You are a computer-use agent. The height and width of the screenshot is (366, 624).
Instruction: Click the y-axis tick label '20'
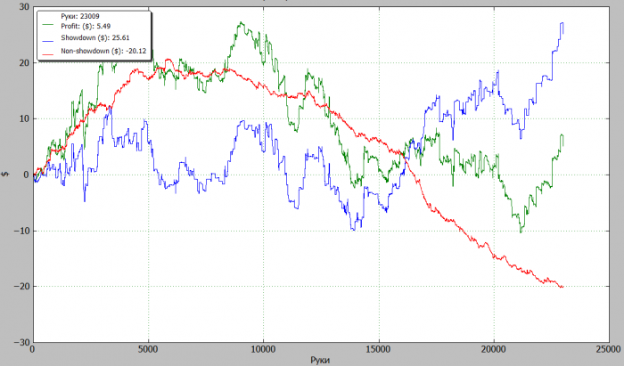click(24, 63)
